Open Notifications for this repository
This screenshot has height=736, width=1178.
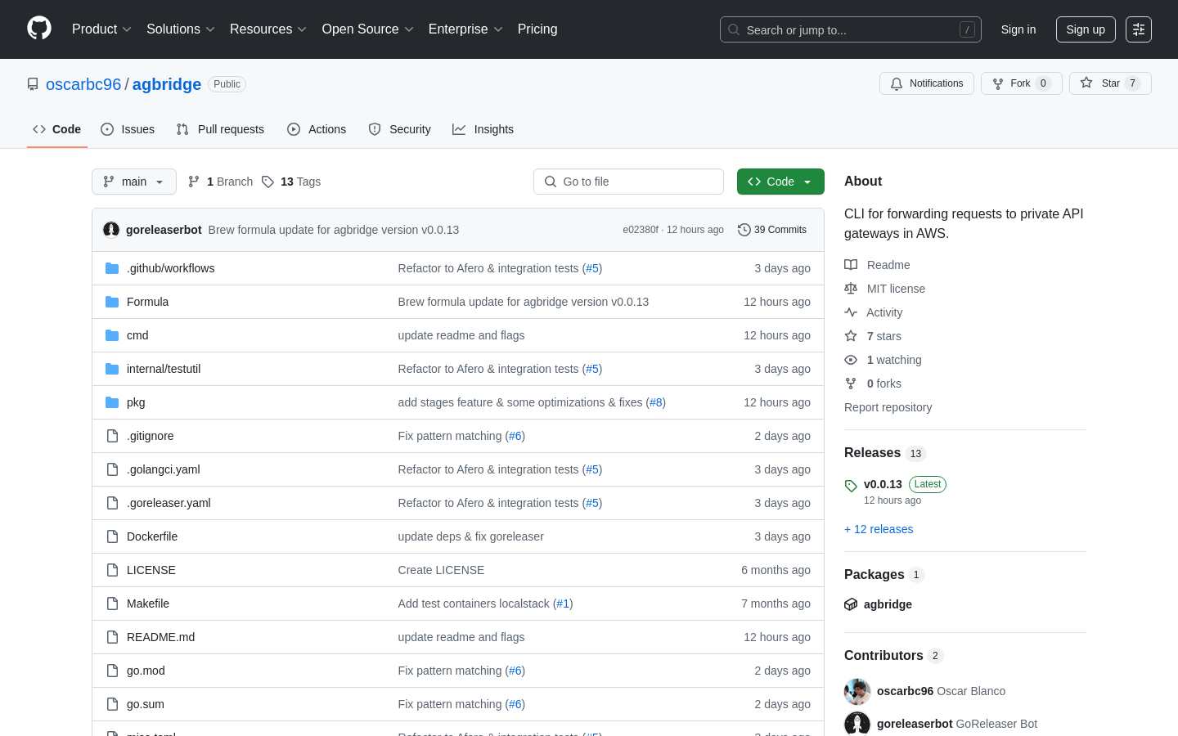pyautogui.click(x=927, y=83)
